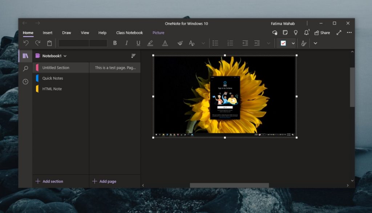Open recent notes using the clock icon
The width and height of the screenshot is (372, 213).
tap(25, 82)
